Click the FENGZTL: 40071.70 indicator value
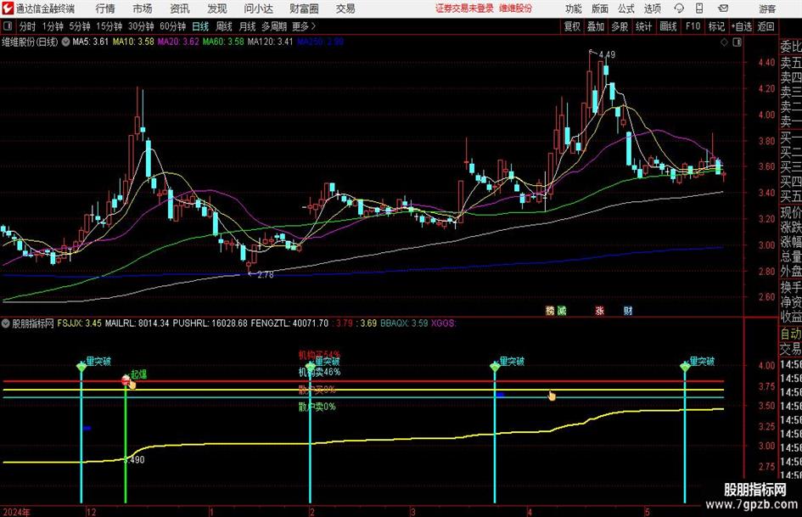 click(x=289, y=323)
